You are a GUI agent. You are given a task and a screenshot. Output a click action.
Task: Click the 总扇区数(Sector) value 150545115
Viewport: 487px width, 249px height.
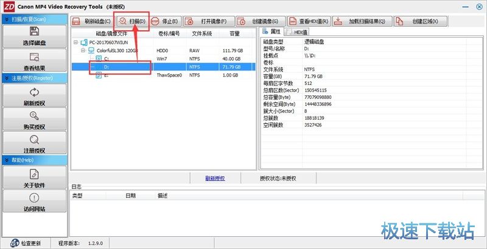pyautogui.click(x=315, y=90)
